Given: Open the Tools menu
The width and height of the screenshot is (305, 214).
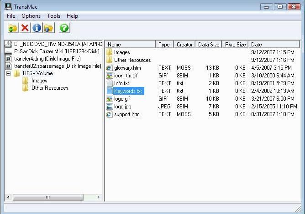Looking at the screenshot, I should [54, 16].
